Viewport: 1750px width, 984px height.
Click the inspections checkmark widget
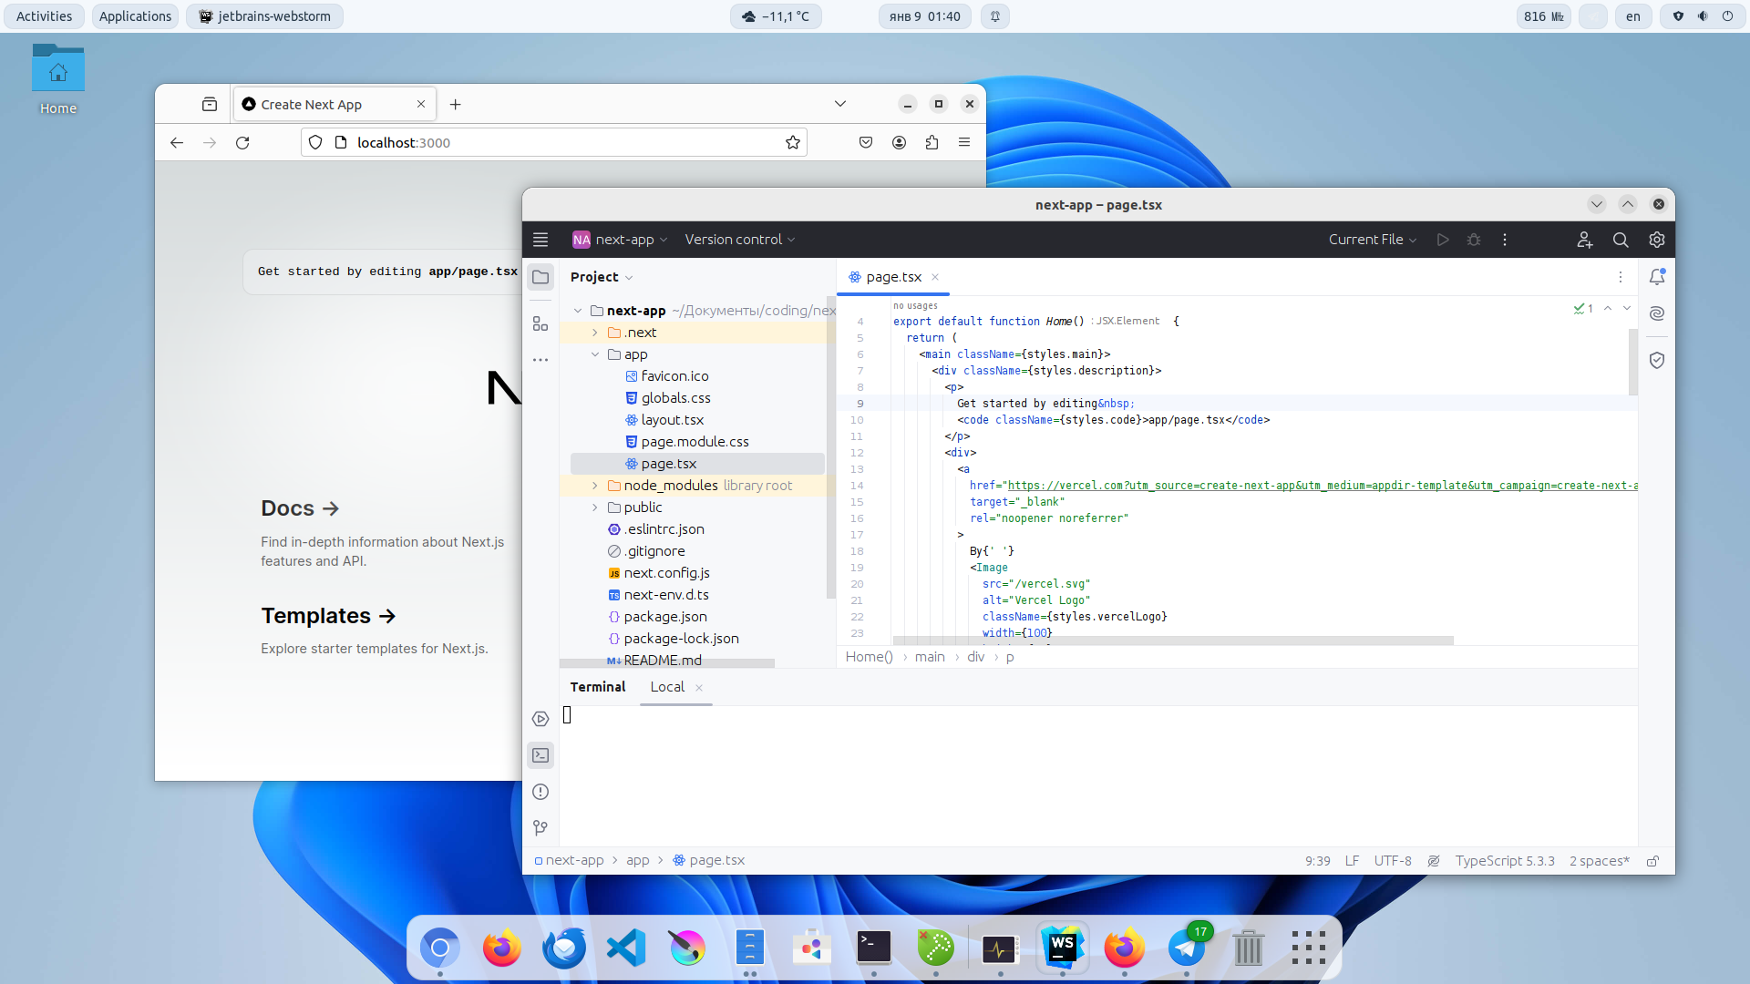click(x=1583, y=309)
